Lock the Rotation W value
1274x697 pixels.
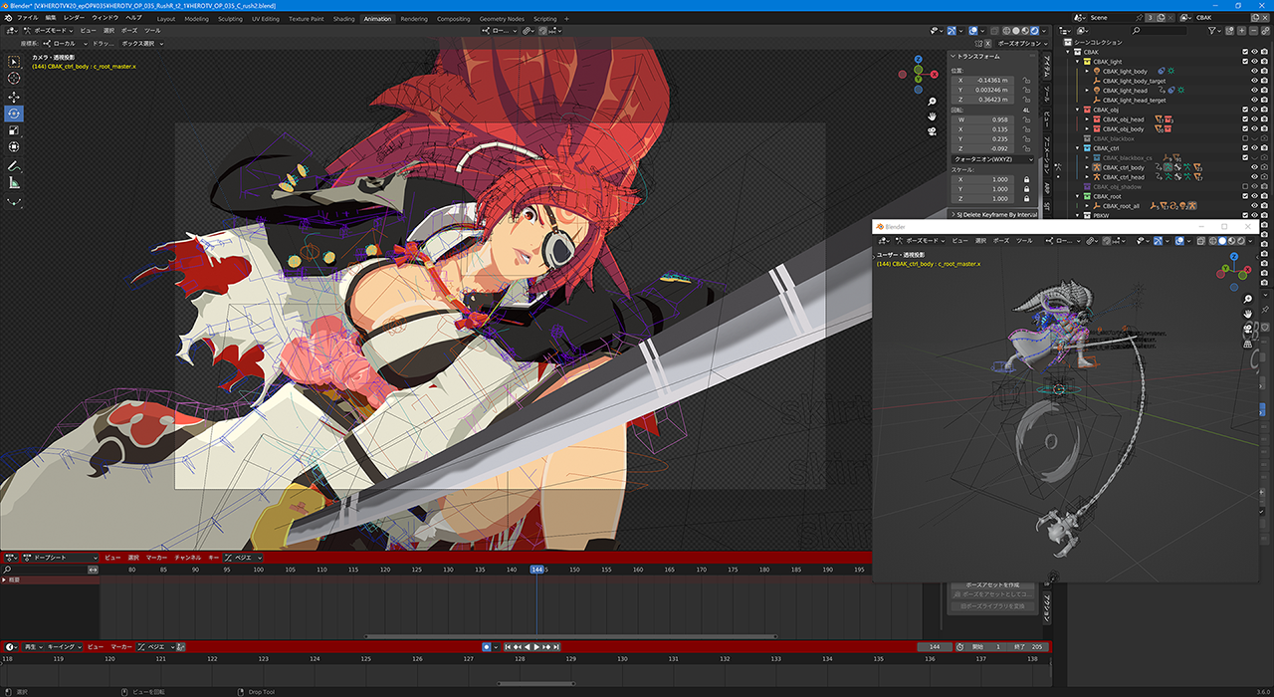tap(1025, 119)
